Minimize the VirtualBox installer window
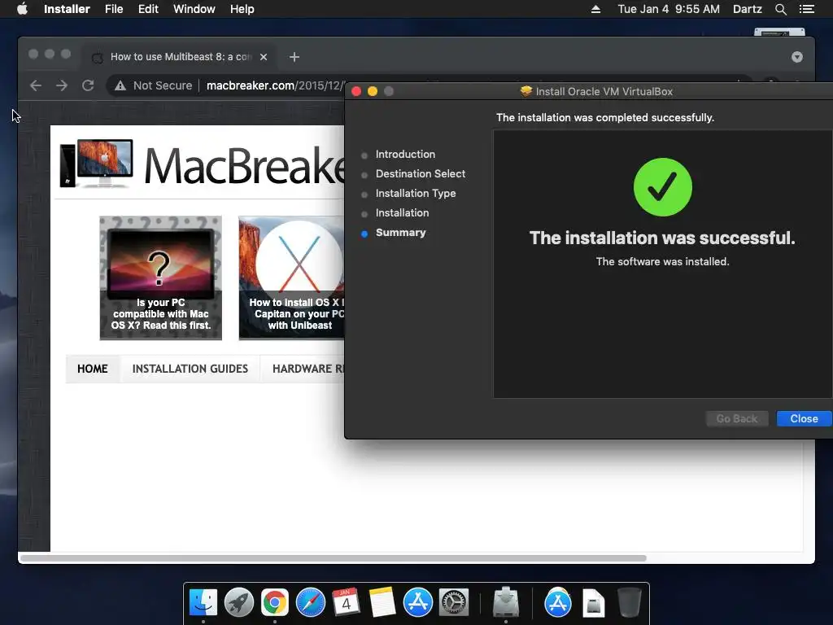This screenshot has height=625, width=833. pos(373,91)
